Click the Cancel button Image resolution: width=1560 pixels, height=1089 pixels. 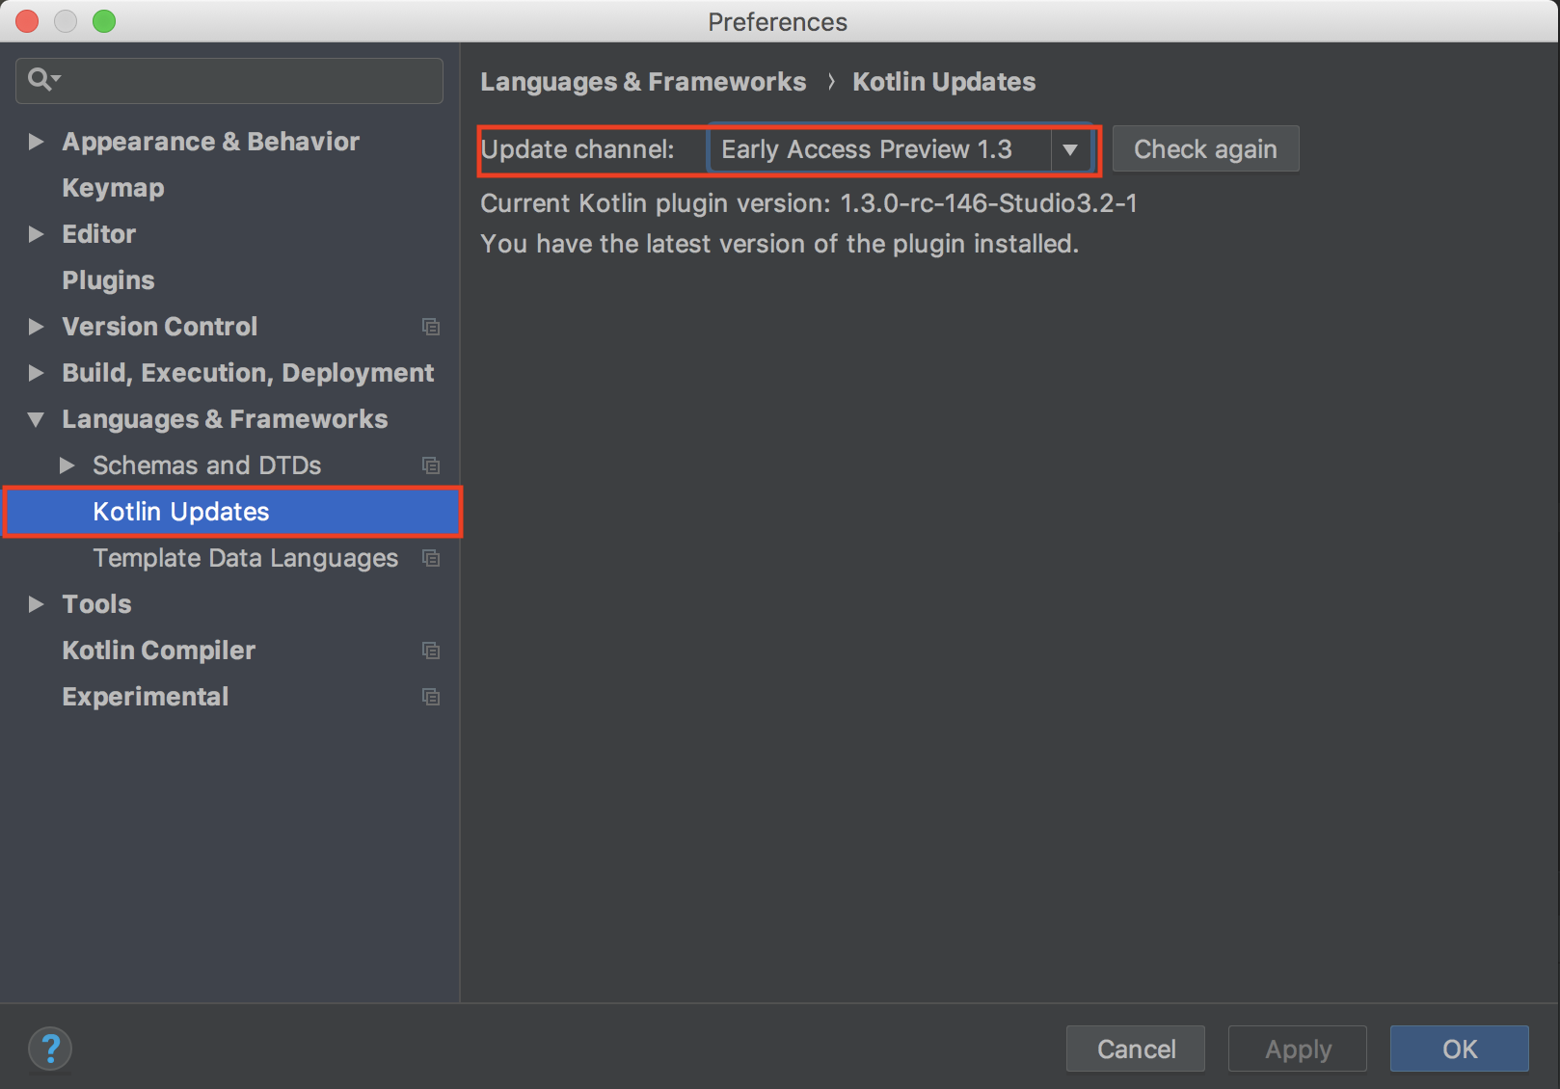point(1135,1049)
